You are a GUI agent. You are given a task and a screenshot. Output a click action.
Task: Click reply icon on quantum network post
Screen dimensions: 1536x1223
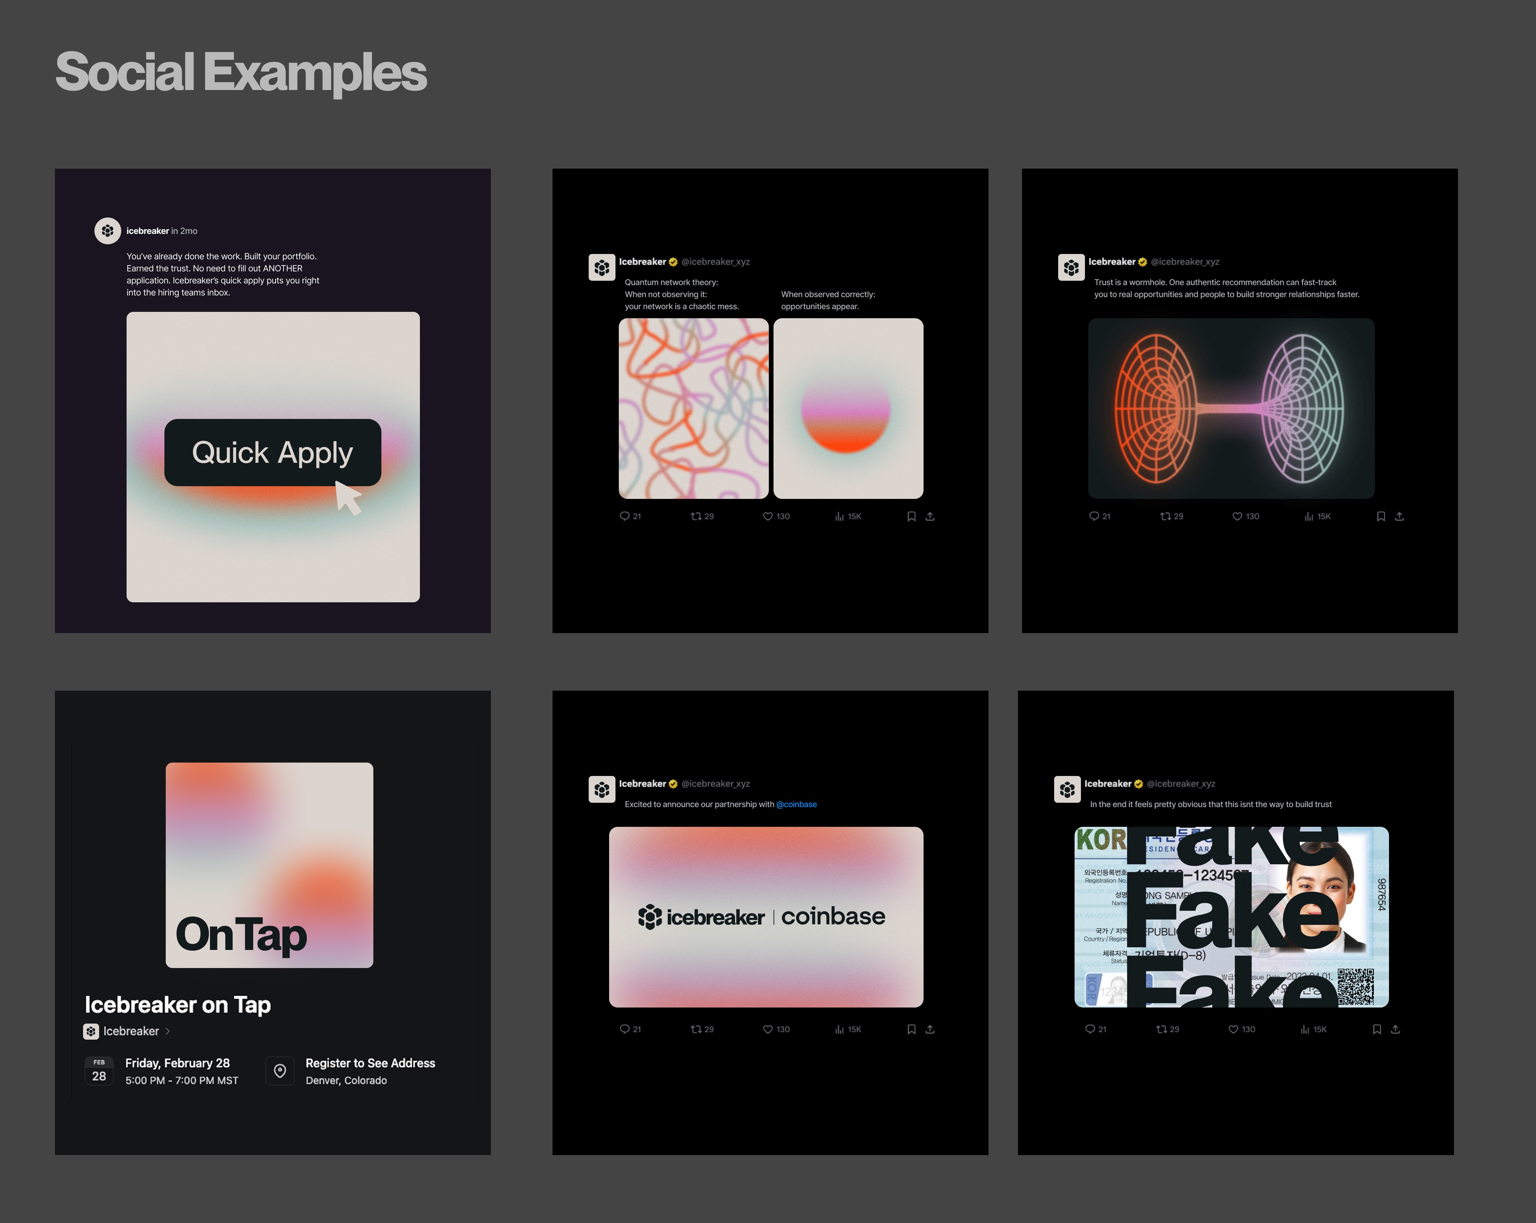click(624, 516)
